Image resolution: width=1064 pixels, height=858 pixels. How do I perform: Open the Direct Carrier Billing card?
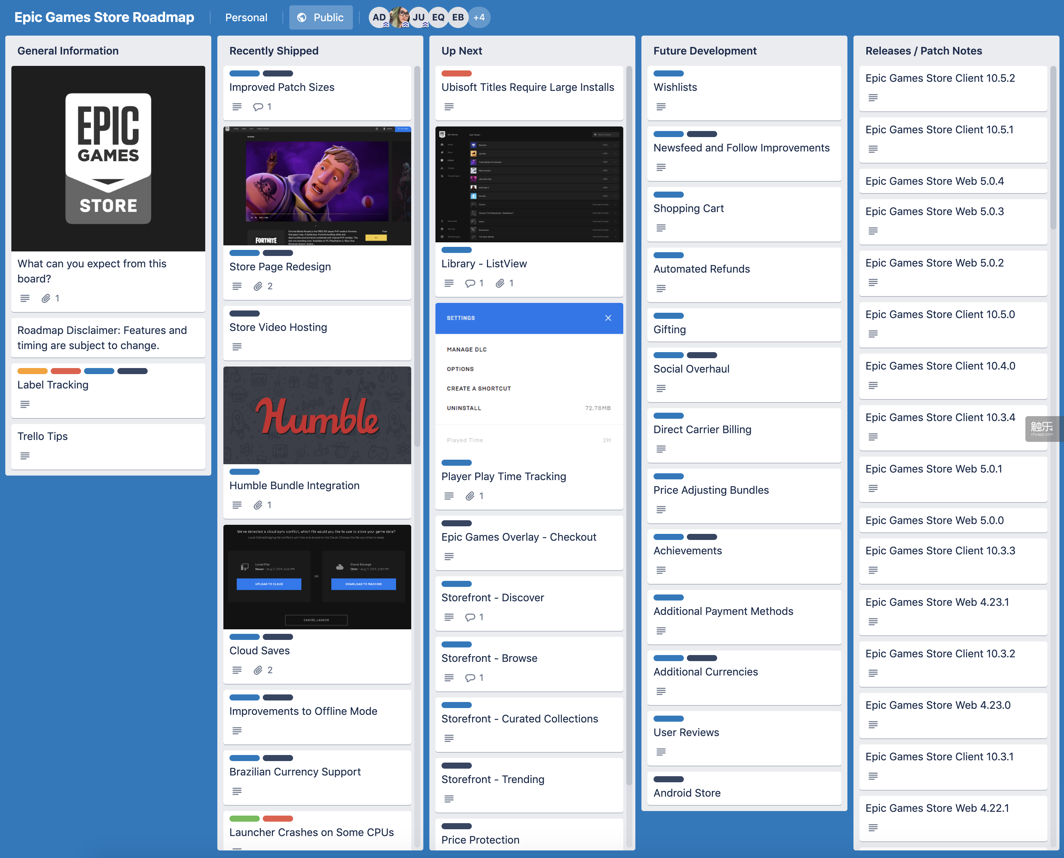tap(744, 435)
